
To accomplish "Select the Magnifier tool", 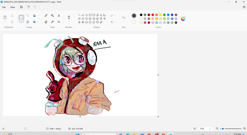I will (59, 22).
